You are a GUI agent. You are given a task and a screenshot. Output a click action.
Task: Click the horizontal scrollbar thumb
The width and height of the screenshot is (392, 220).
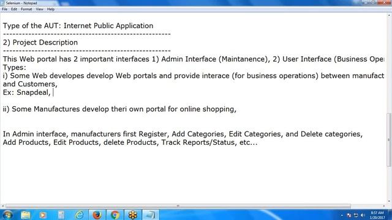pos(178,206)
